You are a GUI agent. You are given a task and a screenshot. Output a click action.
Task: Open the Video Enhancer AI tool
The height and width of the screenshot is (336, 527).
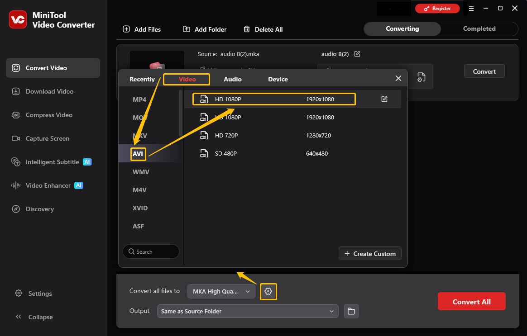(x=53, y=185)
